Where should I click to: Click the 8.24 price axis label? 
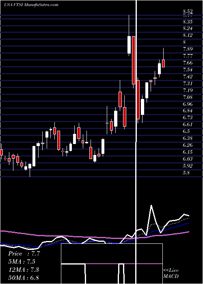188,28
